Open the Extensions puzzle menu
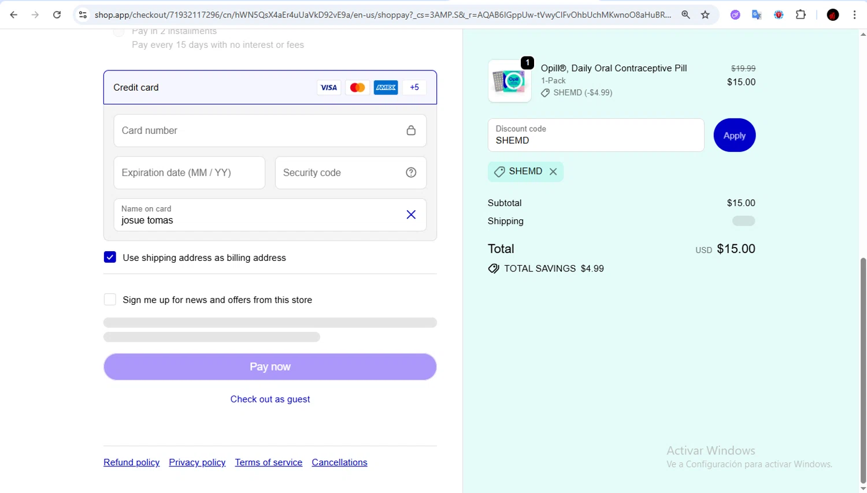 (x=801, y=15)
